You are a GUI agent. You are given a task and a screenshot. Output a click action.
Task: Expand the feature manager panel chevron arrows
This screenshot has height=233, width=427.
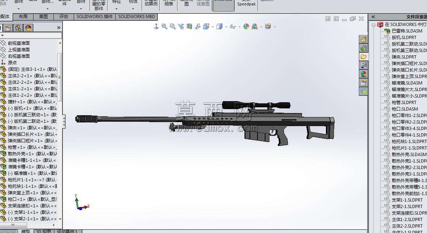pyautogui.click(x=59, y=28)
